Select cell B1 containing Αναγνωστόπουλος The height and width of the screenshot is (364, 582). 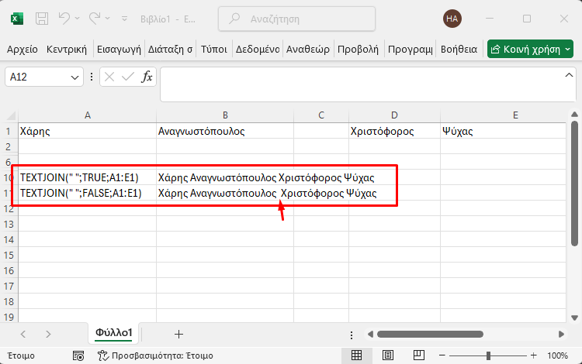coord(225,131)
